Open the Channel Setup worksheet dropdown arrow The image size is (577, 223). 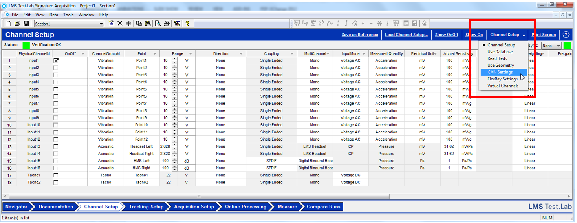[x=524, y=35]
